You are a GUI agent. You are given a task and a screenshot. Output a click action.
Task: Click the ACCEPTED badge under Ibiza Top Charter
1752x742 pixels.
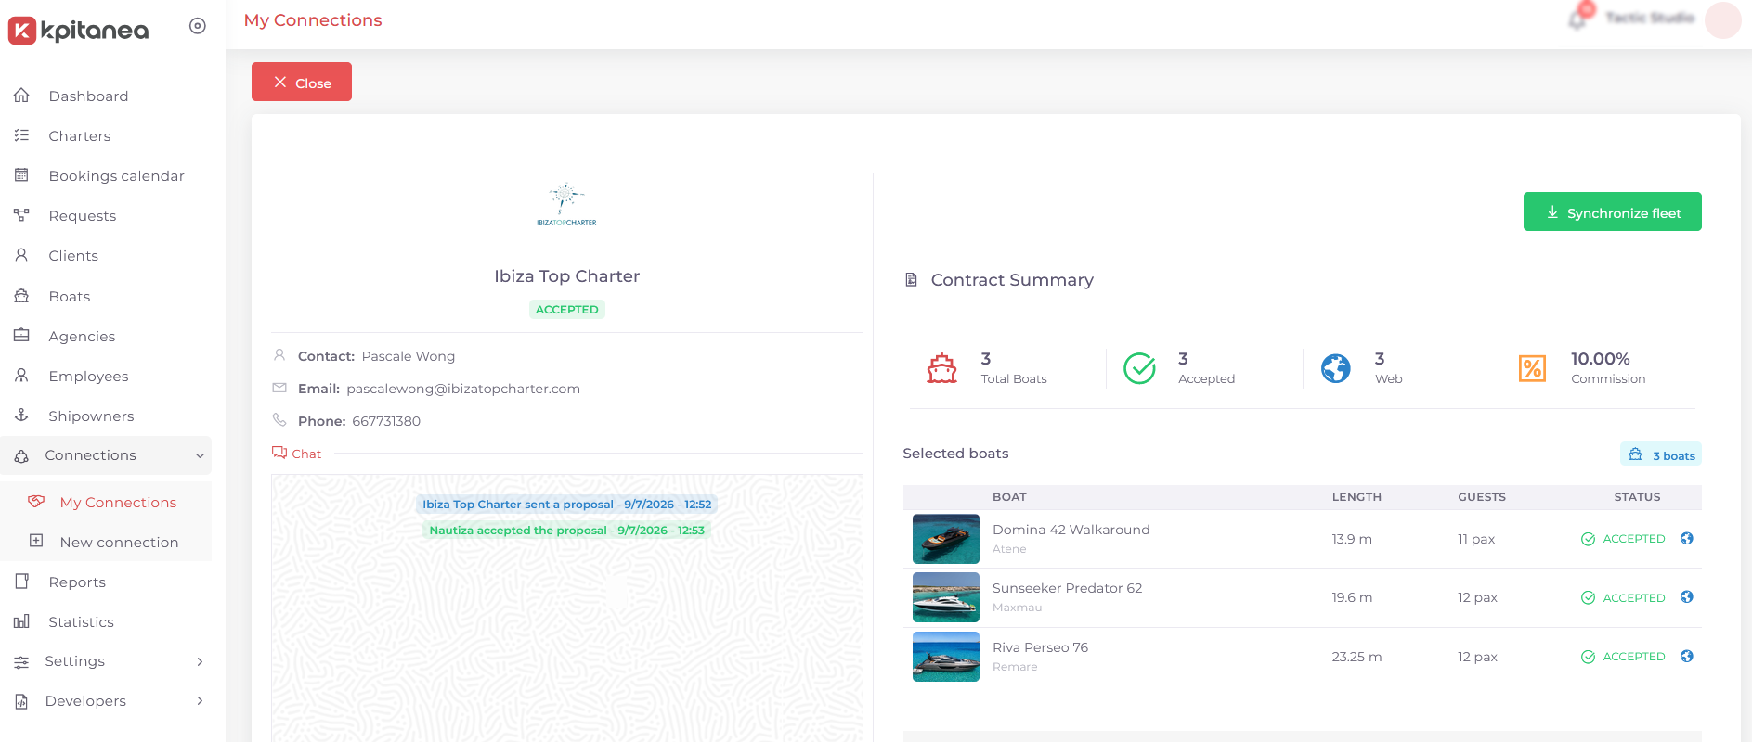coord(567,309)
